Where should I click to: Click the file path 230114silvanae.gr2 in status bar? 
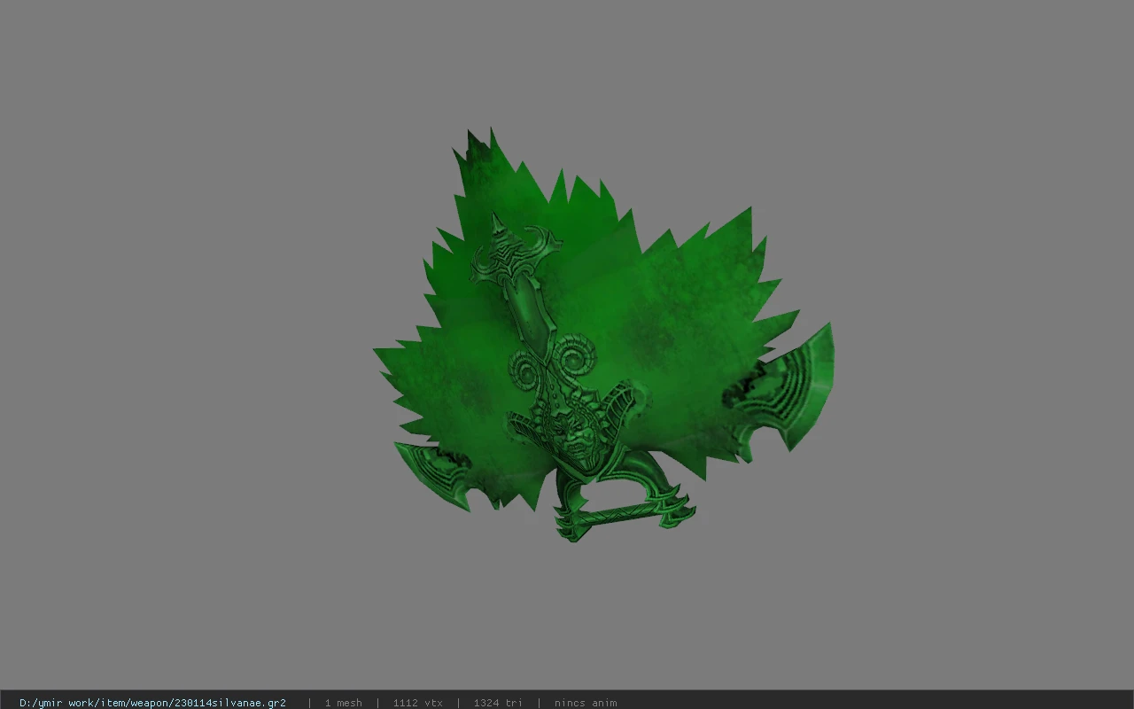pyautogui.click(x=152, y=703)
